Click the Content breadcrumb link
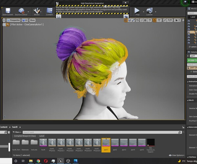Image resolution: width=197 pixels, height=164 pixels. 4,127
